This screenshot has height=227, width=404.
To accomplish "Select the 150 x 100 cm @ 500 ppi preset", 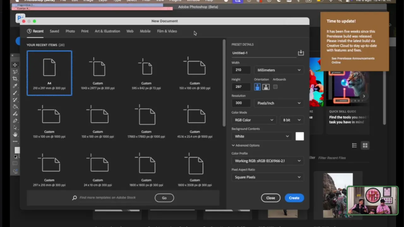I will coord(195,73).
